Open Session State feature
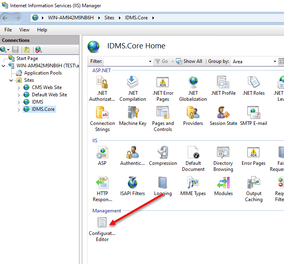The height and width of the screenshot is (264, 284). point(223,116)
